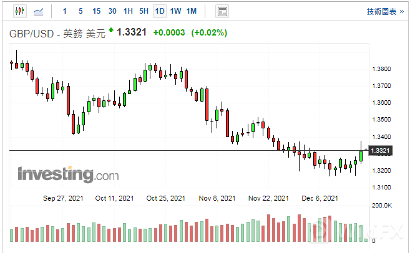Select the 1W weekly timeframe
Screen dimensions: 410x253
(176, 11)
